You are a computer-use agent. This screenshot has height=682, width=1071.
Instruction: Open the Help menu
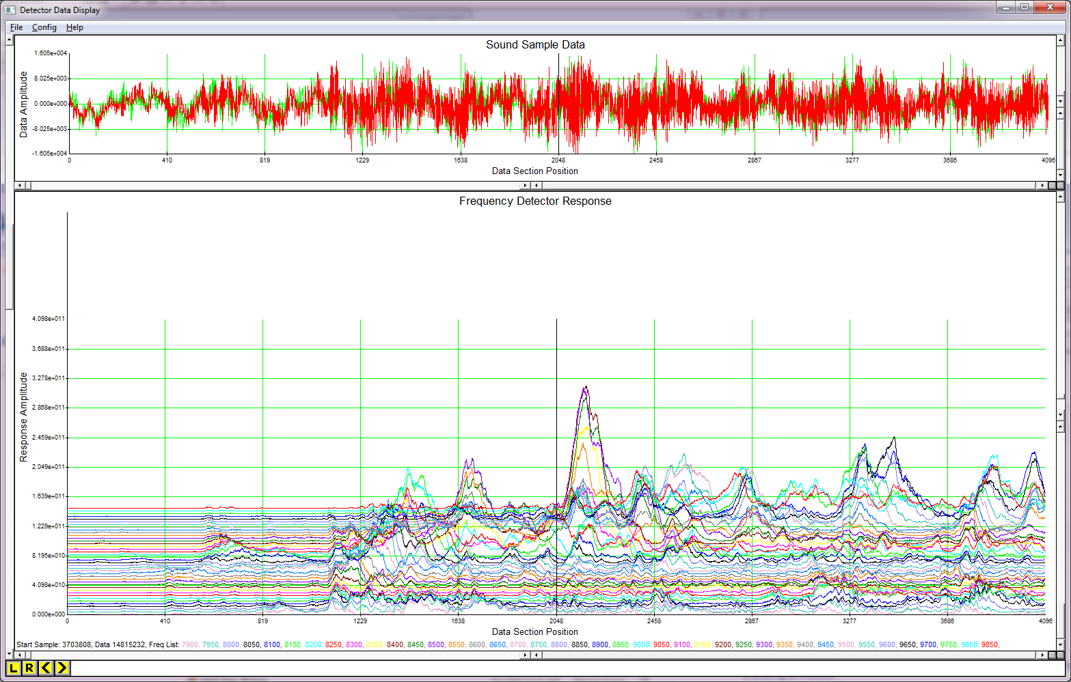(75, 27)
